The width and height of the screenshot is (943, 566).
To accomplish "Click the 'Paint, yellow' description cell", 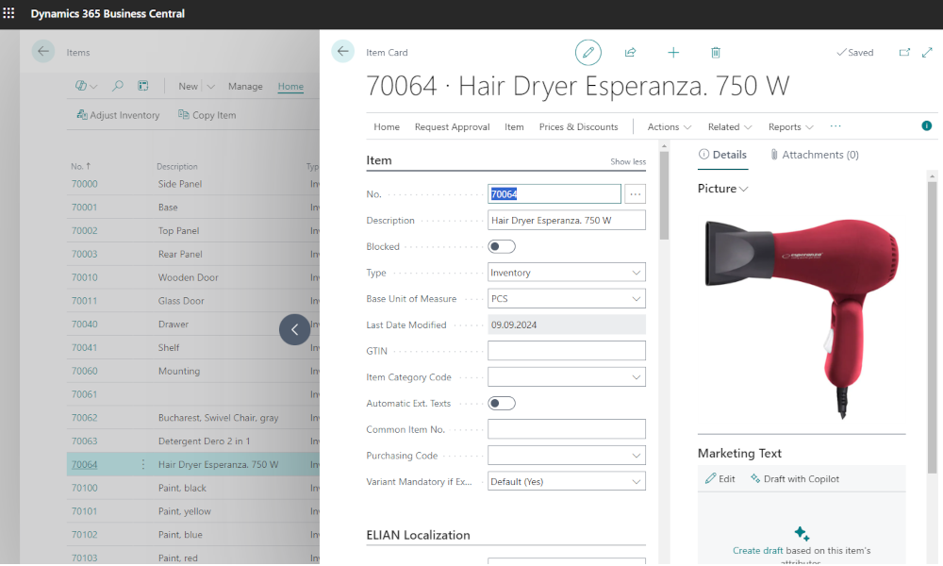I will click(185, 511).
